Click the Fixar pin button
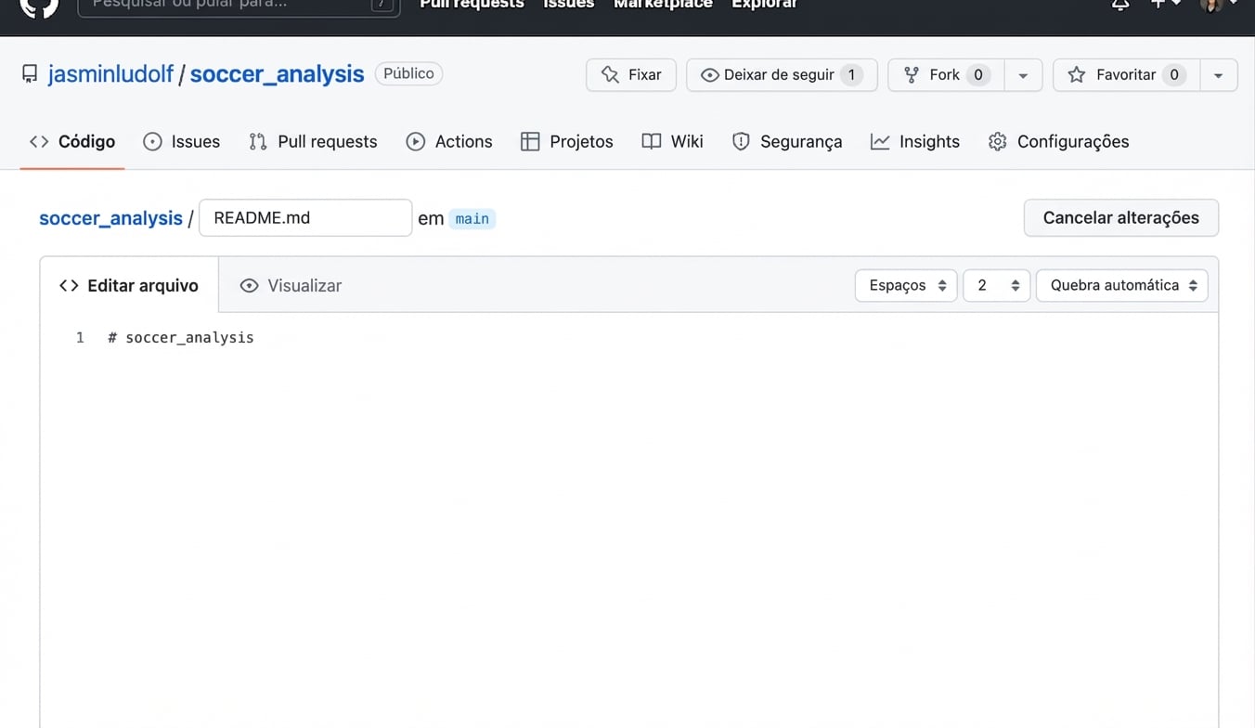Image resolution: width=1255 pixels, height=728 pixels. tap(631, 75)
